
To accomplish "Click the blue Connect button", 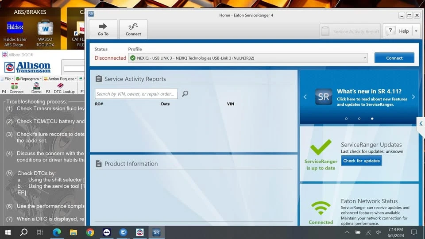I will click(394, 58).
